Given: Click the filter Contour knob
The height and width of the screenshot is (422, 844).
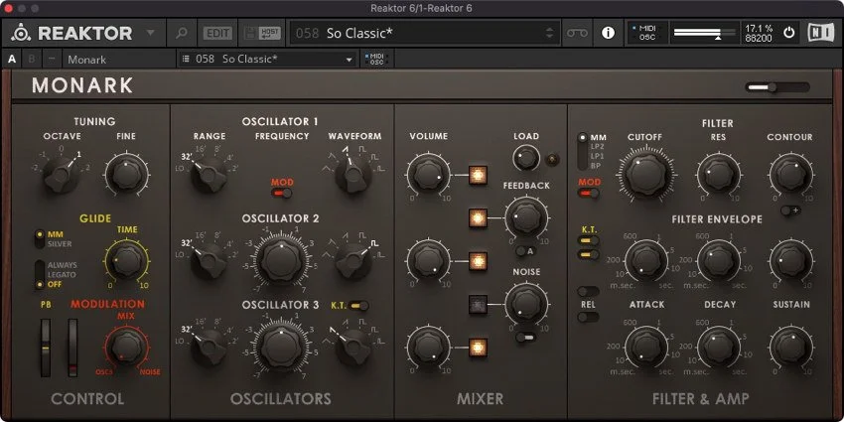Looking at the screenshot, I should click(790, 175).
